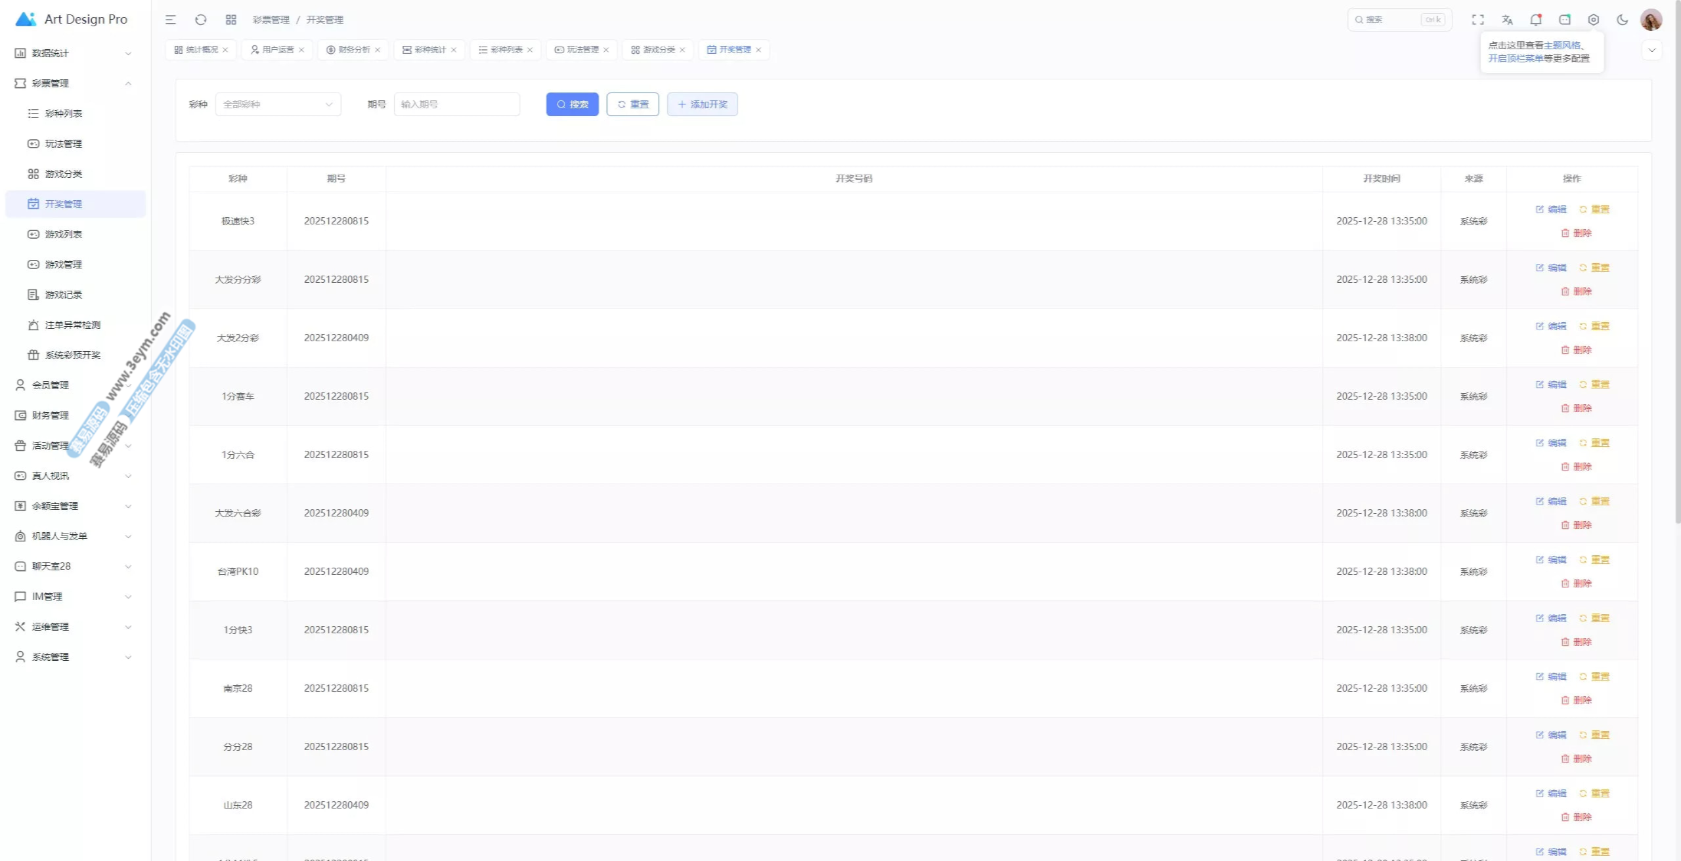This screenshot has height=861, width=1681.
Task: Enter fullscreen mode via header icon
Action: point(1477,20)
